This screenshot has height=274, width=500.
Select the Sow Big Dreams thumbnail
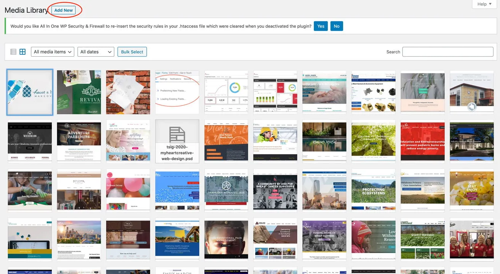pos(30,190)
